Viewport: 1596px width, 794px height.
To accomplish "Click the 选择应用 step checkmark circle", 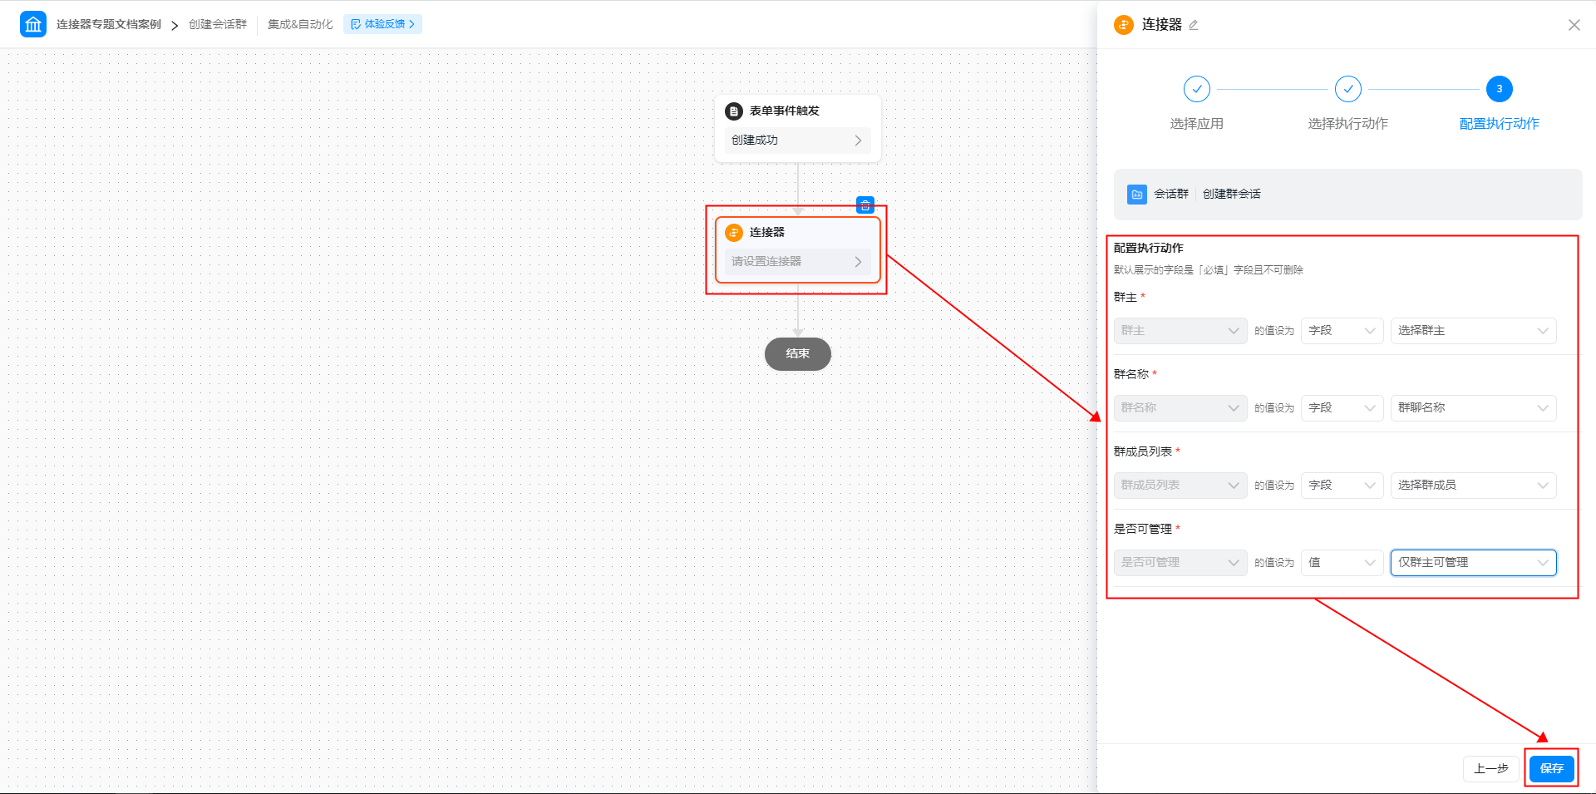I will 1197,89.
